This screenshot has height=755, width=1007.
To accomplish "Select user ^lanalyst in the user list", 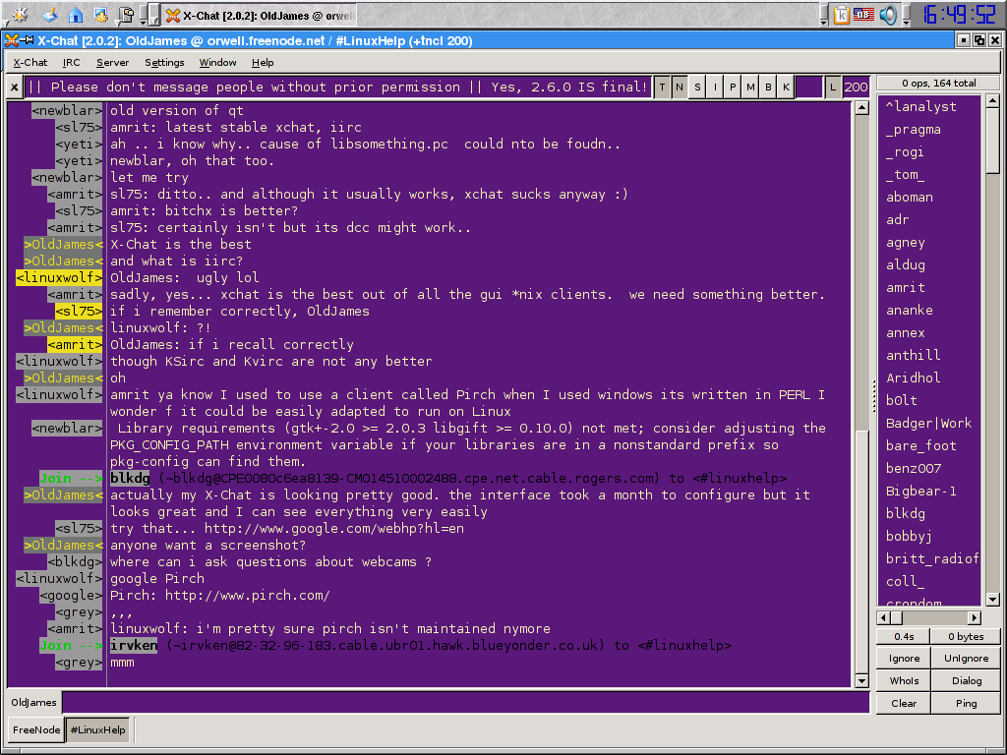I will pos(928,106).
